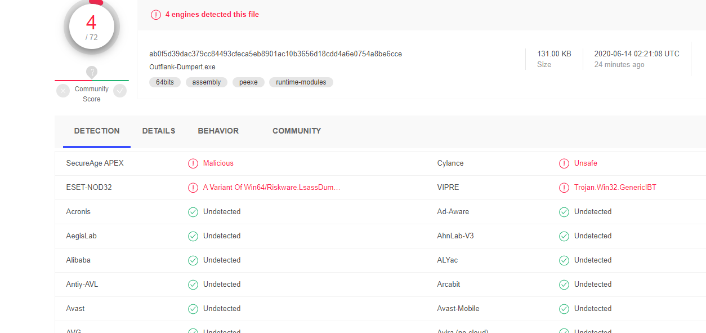Click the community score question mark icon
This screenshot has width=706, height=333.
coord(92,72)
